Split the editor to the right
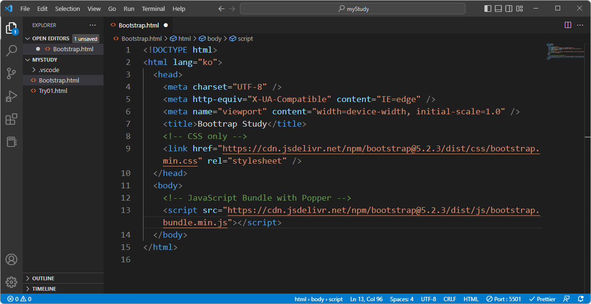The height and width of the screenshot is (304, 591). (568, 25)
